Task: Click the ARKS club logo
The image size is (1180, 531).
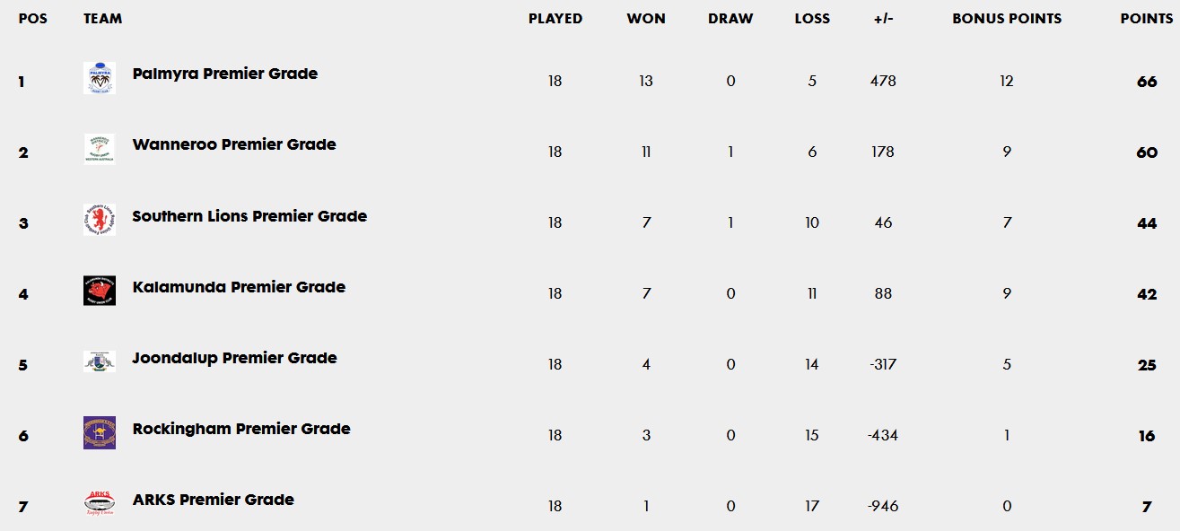Action: 100,503
